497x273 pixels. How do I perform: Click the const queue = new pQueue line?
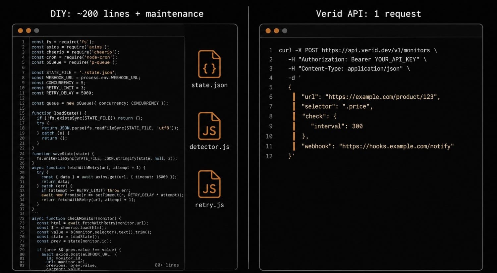pyautogui.click(x=100, y=103)
